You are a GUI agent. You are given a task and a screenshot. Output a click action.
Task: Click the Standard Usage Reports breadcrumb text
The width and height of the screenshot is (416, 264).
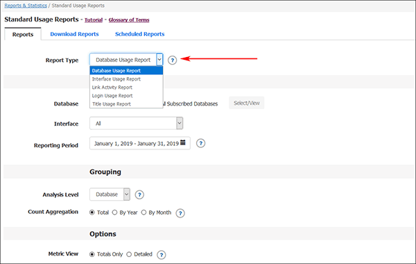pos(78,6)
